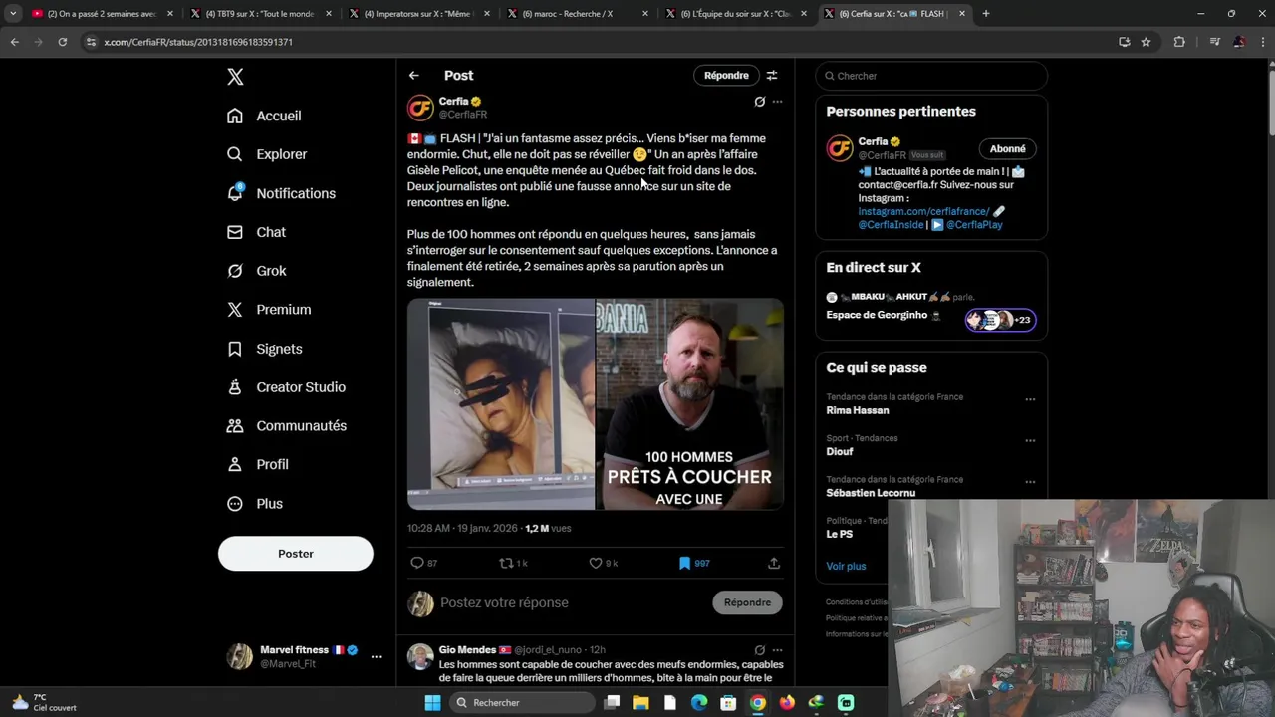Toggle the bookmark showing 997
Image resolution: width=1275 pixels, height=717 pixels.
click(x=694, y=563)
